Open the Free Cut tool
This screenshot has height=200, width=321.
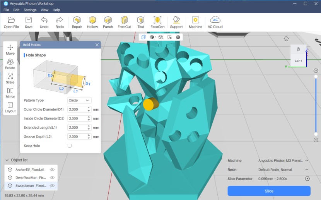pos(124,22)
